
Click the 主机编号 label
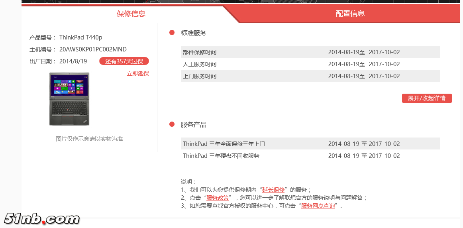coord(43,49)
